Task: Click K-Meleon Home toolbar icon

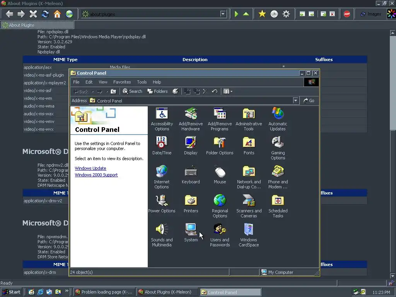Action: pos(57,14)
